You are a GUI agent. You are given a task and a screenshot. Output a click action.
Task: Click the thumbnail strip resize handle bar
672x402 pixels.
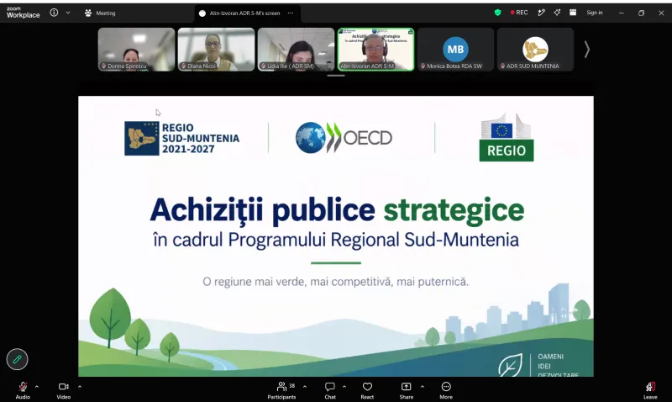pos(335,76)
